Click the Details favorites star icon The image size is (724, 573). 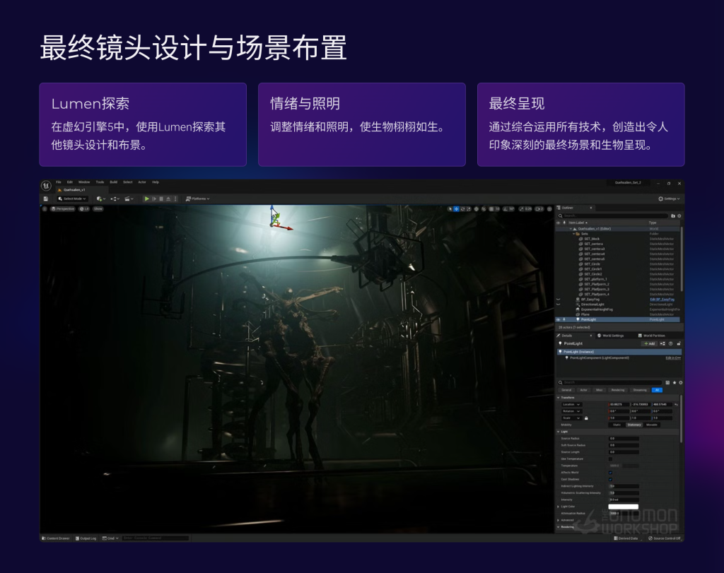click(x=675, y=382)
